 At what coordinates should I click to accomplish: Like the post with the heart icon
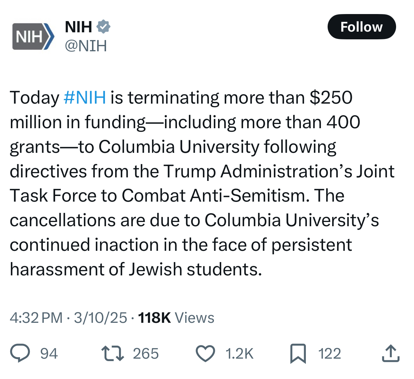click(205, 353)
